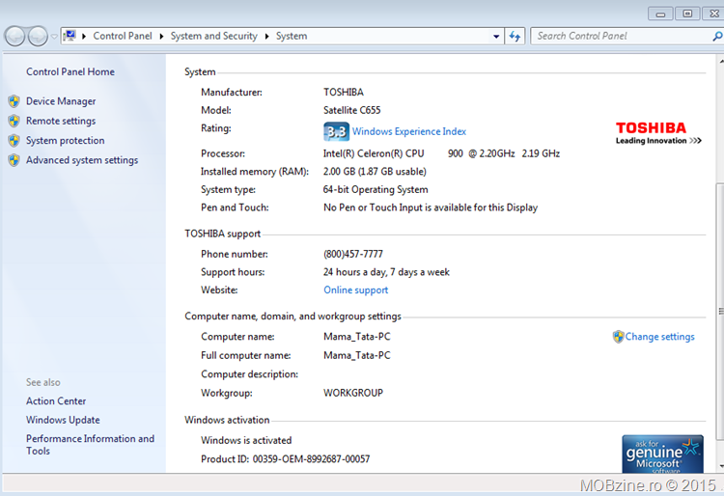724x496 pixels.
Task: Maximize the window
Action: (687, 14)
